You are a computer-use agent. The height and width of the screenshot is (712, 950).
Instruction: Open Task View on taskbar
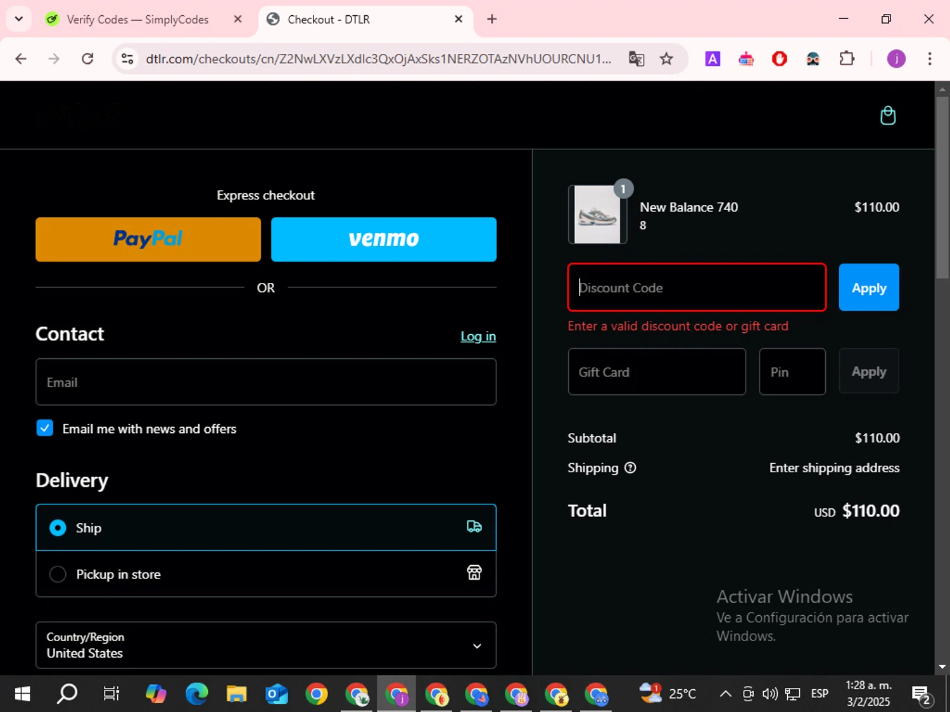pyautogui.click(x=111, y=694)
